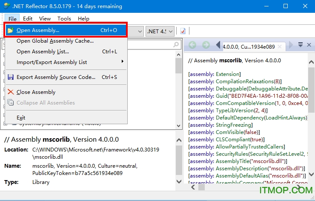The height and width of the screenshot is (201, 315).
Task: Click the Extension attribute link
Action: [227, 74]
